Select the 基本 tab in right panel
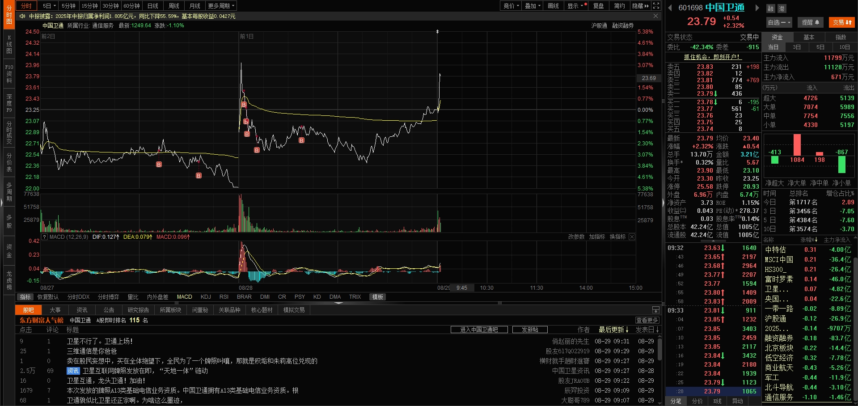The width and height of the screenshot is (858, 406). pos(809,37)
